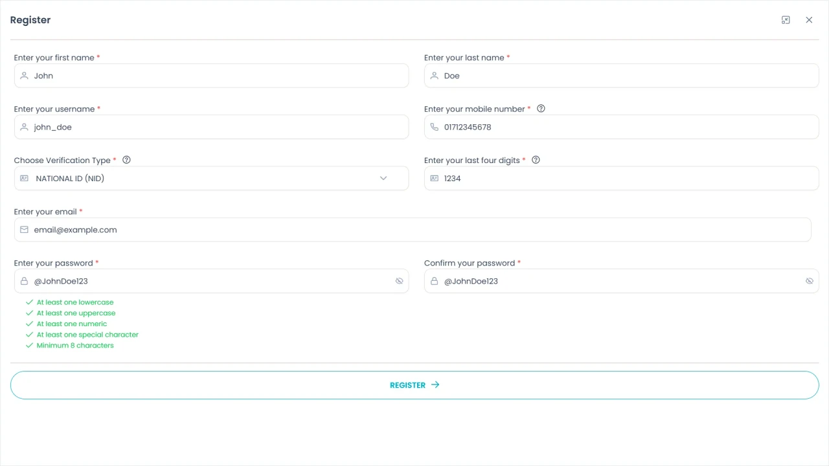Viewport: 829px width, 466px height.
Task: Click the envelope icon in email field
Action: 24,230
